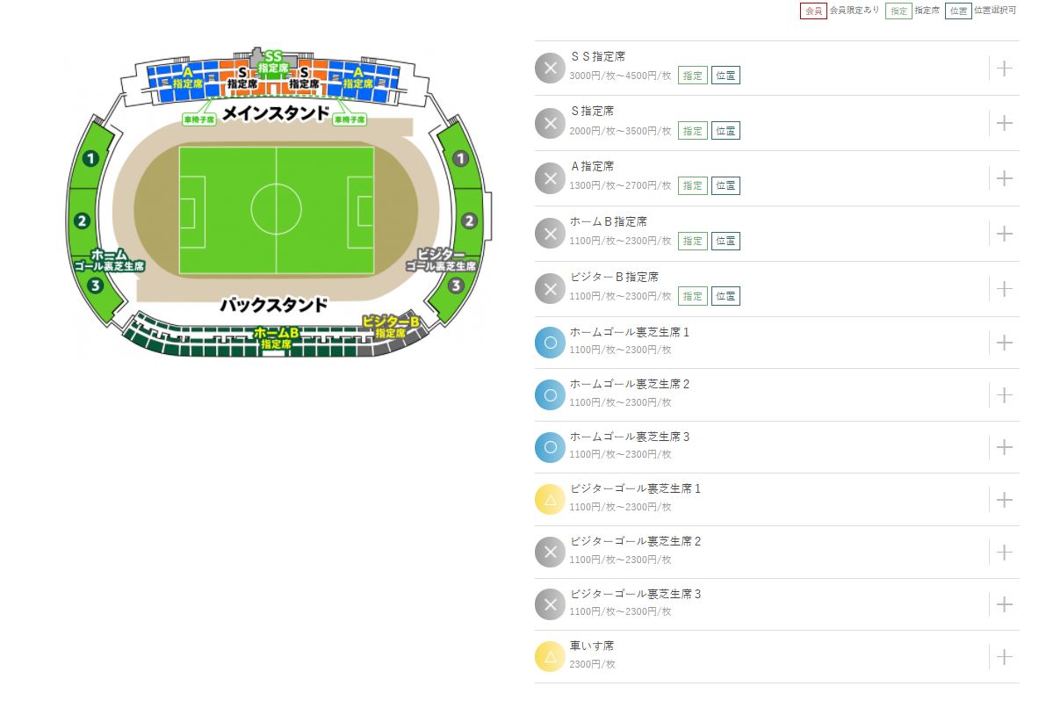Click the 位置 badge under Ｓ指定席
This screenshot has height=701, width=1046.
(725, 131)
